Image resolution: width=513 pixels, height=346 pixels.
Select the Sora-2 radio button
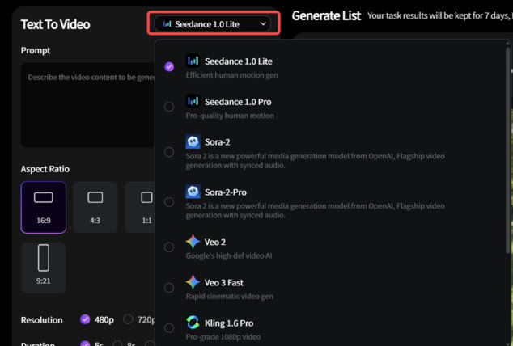click(x=169, y=152)
